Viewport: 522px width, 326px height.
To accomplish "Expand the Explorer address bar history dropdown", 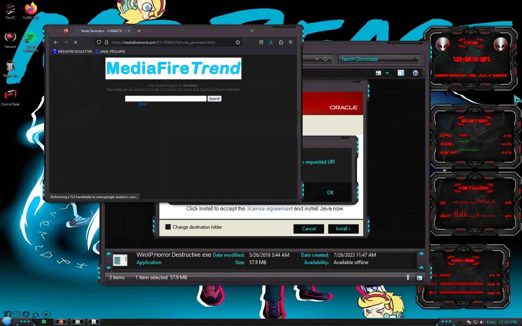I will (316, 59).
